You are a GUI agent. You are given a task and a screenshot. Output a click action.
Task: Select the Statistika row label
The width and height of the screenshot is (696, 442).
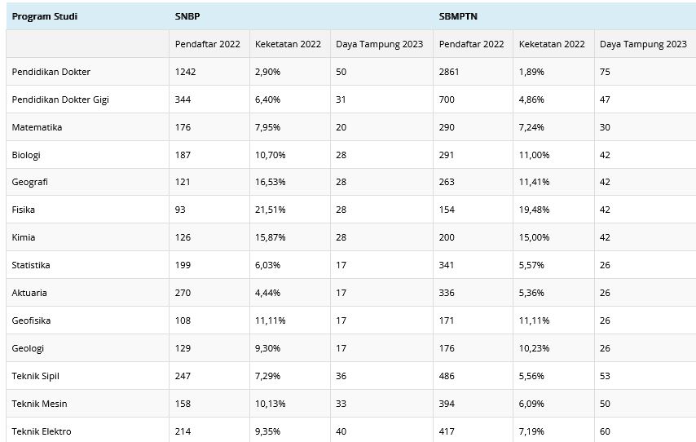(87, 265)
